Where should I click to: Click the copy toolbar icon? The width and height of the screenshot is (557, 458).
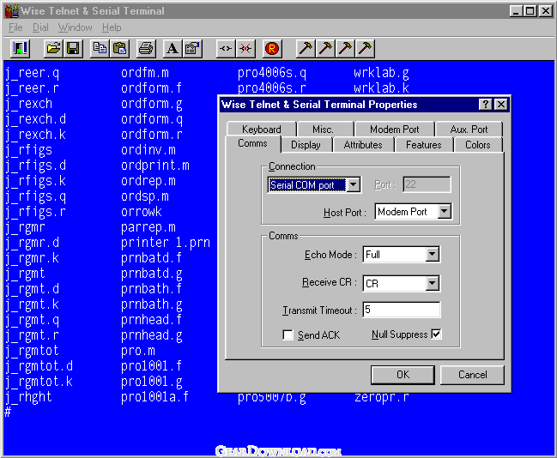pyautogui.click(x=100, y=48)
